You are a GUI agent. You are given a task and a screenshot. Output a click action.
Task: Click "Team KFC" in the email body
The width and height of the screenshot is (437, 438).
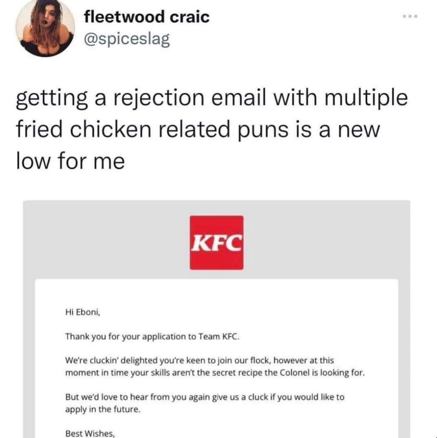click(x=220, y=337)
